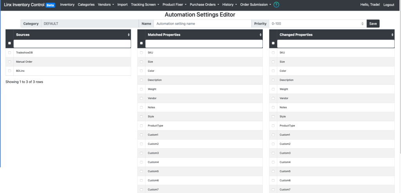The height and width of the screenshot is (193, 401).
Task: Click 'Showing 1 to 3 of 3 rows' text
Action: click(x=24, y=82)
